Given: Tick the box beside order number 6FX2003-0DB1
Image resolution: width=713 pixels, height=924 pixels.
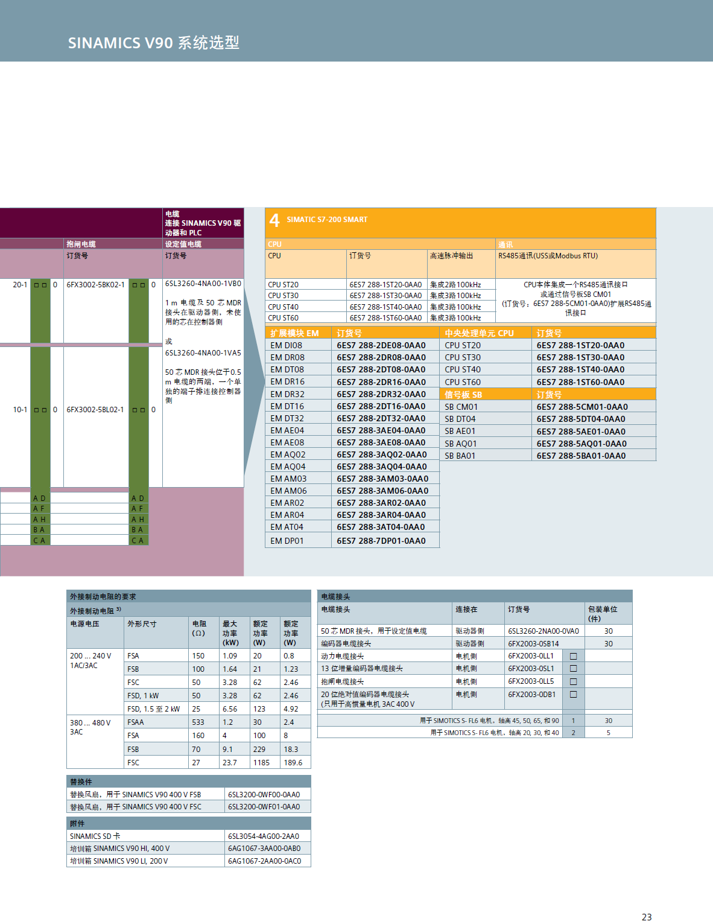Looking at the screenshot, I should [x=573, y=695].
